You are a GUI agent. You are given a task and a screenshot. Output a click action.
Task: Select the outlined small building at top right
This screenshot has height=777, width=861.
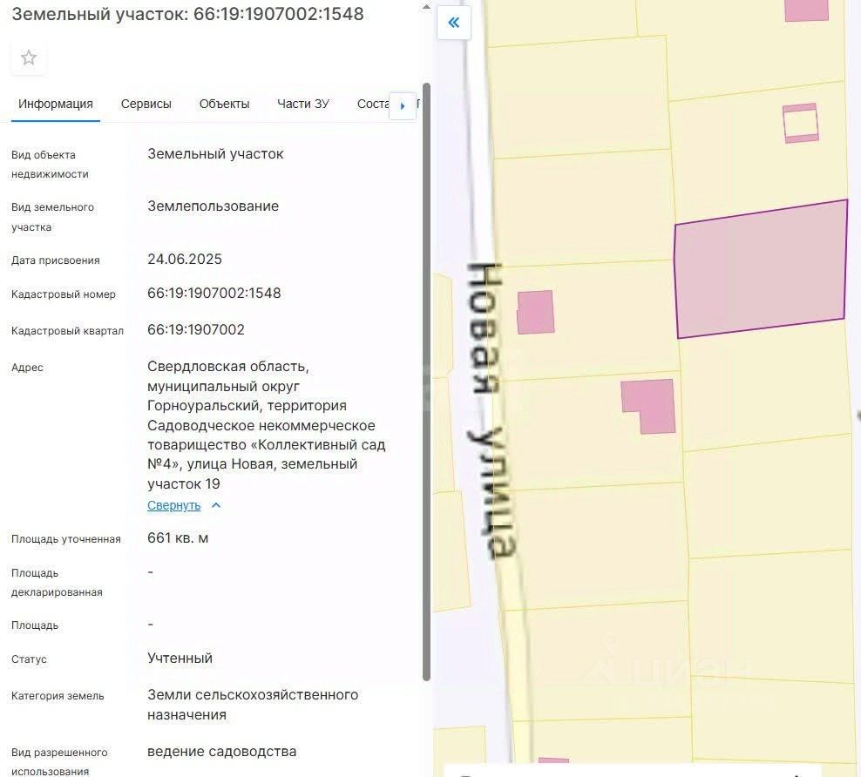800,123
